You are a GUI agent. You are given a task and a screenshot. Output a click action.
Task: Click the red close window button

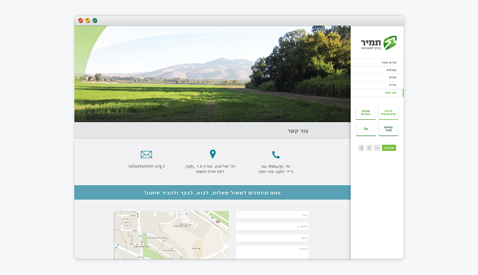coord(80,21)
